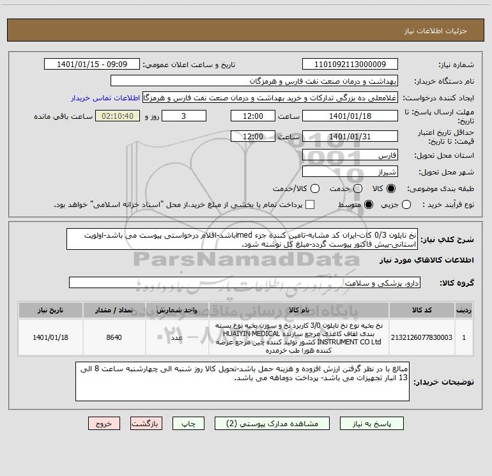Click the اطلاعات کالاهای مورد نیاز heading
This screenshot has width=492, height=476.
click(426, 260)
